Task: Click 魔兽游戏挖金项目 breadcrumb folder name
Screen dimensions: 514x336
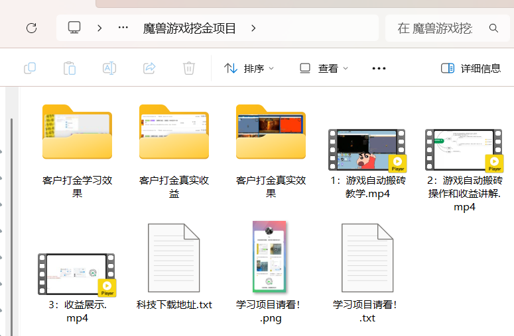Action: click(x=190, y=28)
